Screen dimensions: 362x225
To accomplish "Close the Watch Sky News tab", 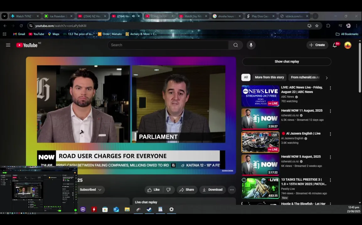I will pos(206,16).
